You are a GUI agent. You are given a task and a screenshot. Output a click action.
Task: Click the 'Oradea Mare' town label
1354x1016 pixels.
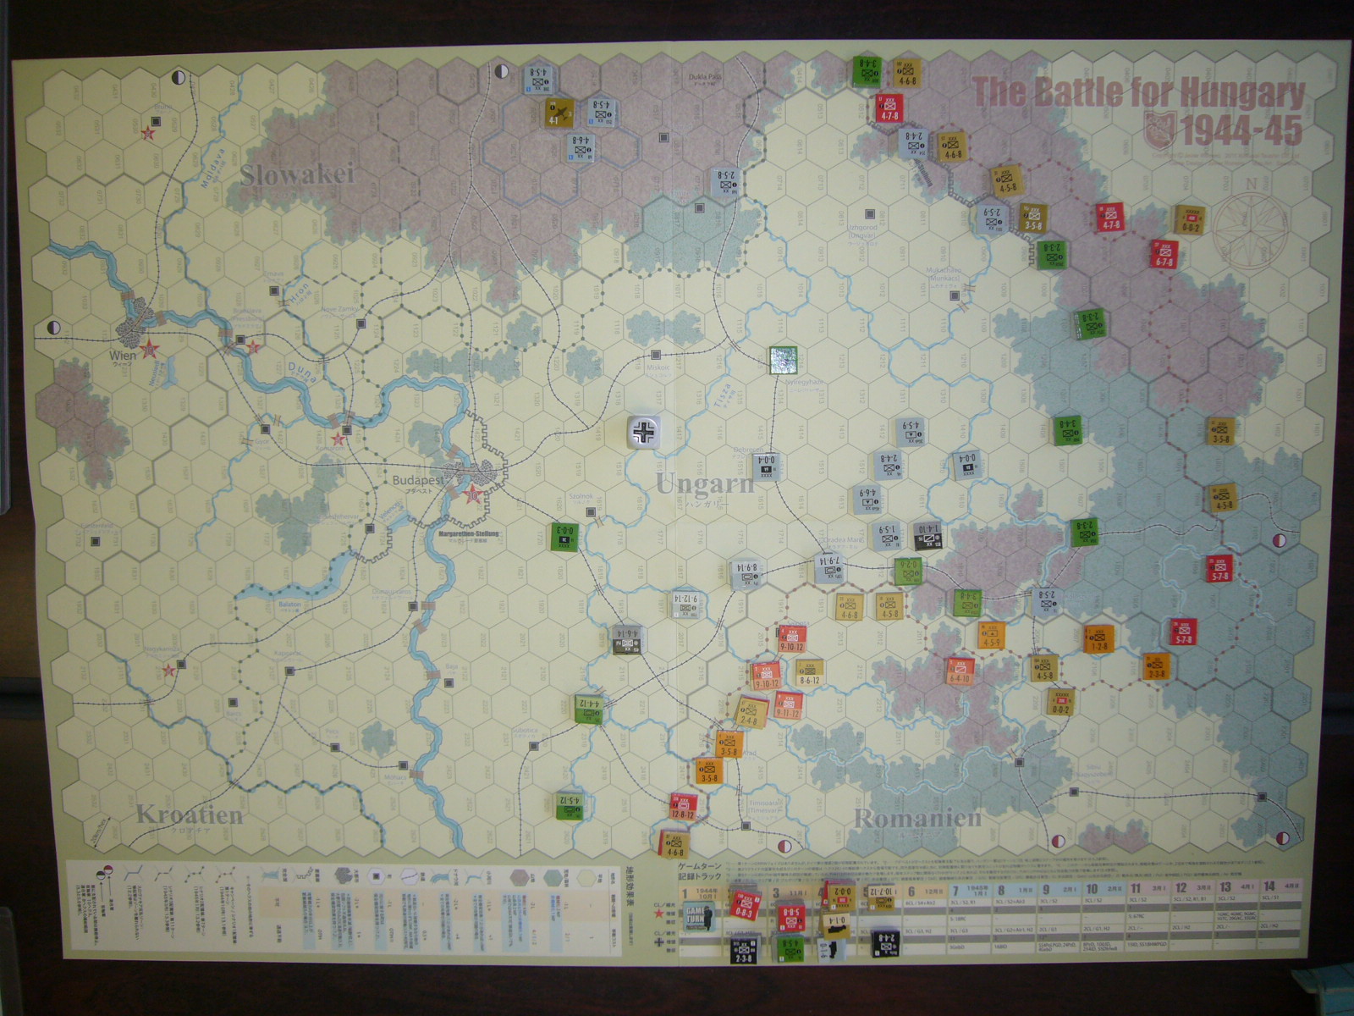842,541
